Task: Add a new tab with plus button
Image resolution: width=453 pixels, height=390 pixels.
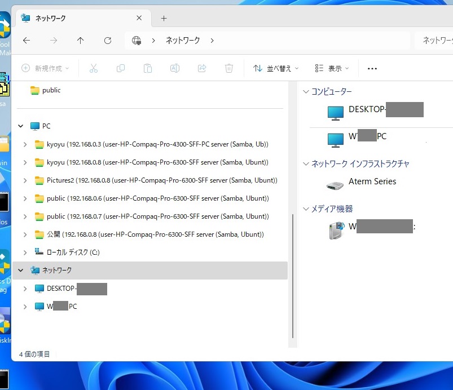Action: click(x=164, y=18)
